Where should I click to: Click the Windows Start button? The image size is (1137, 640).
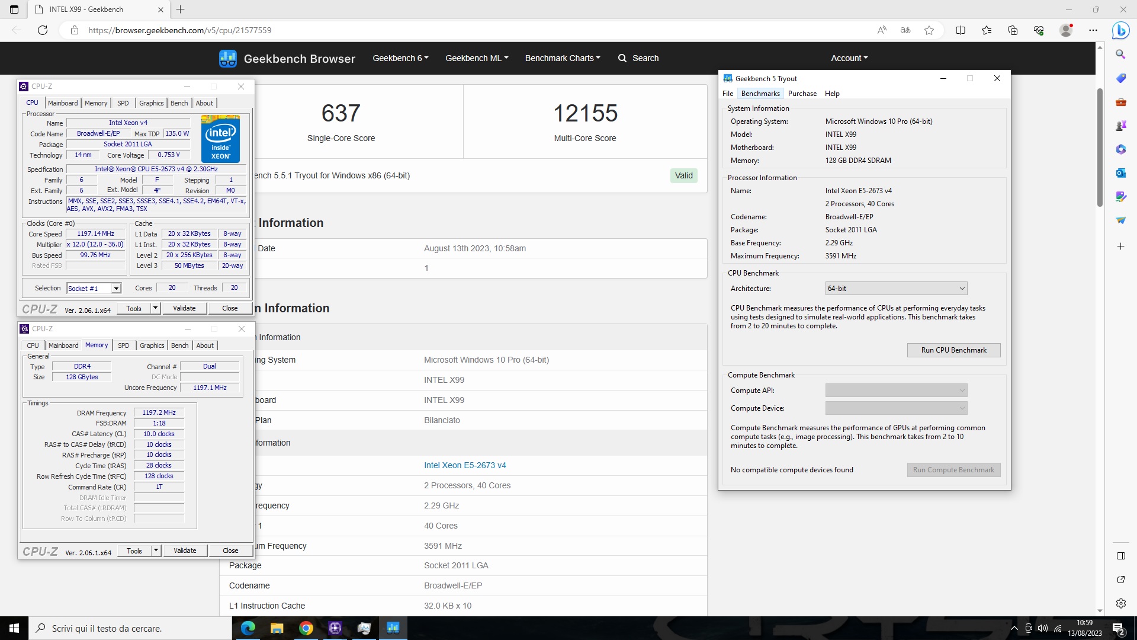tap(14, 628)
